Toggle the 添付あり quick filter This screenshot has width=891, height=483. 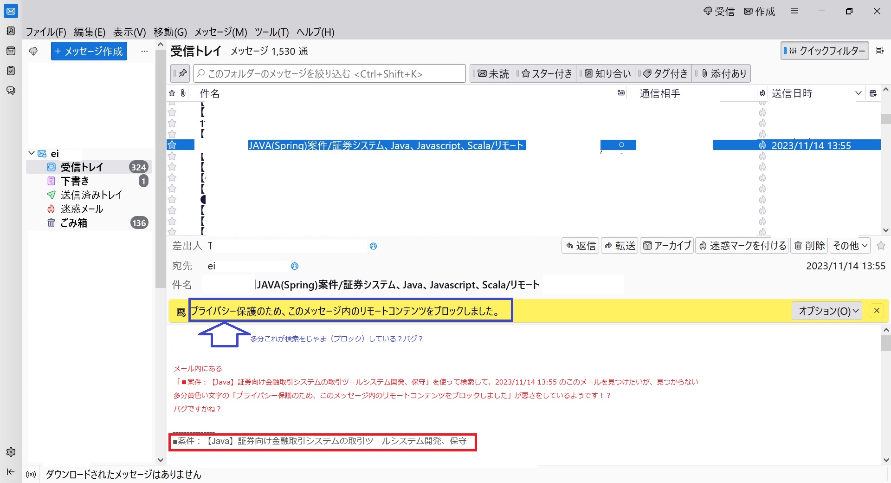point(723,74)
